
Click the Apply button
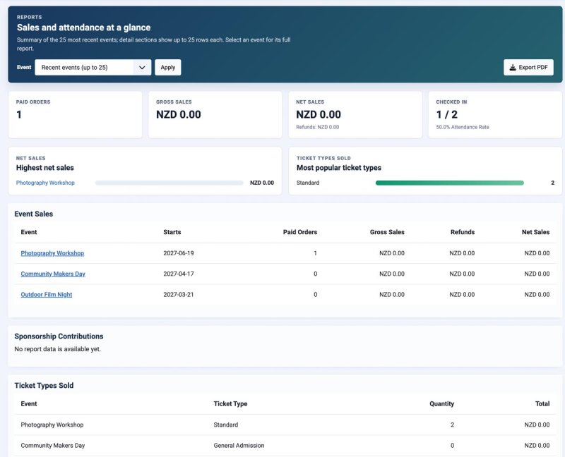(x=168, y=67)
